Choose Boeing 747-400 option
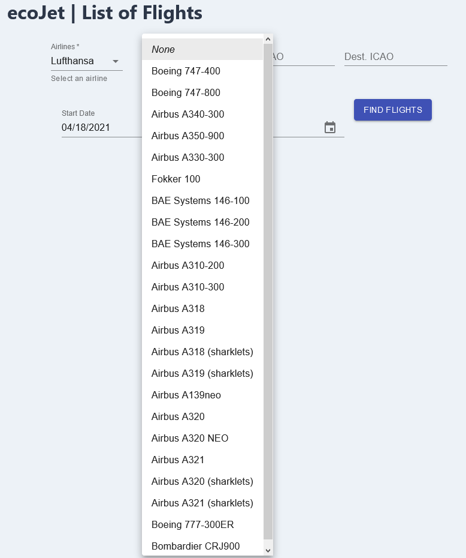 [x=202, y=71]
